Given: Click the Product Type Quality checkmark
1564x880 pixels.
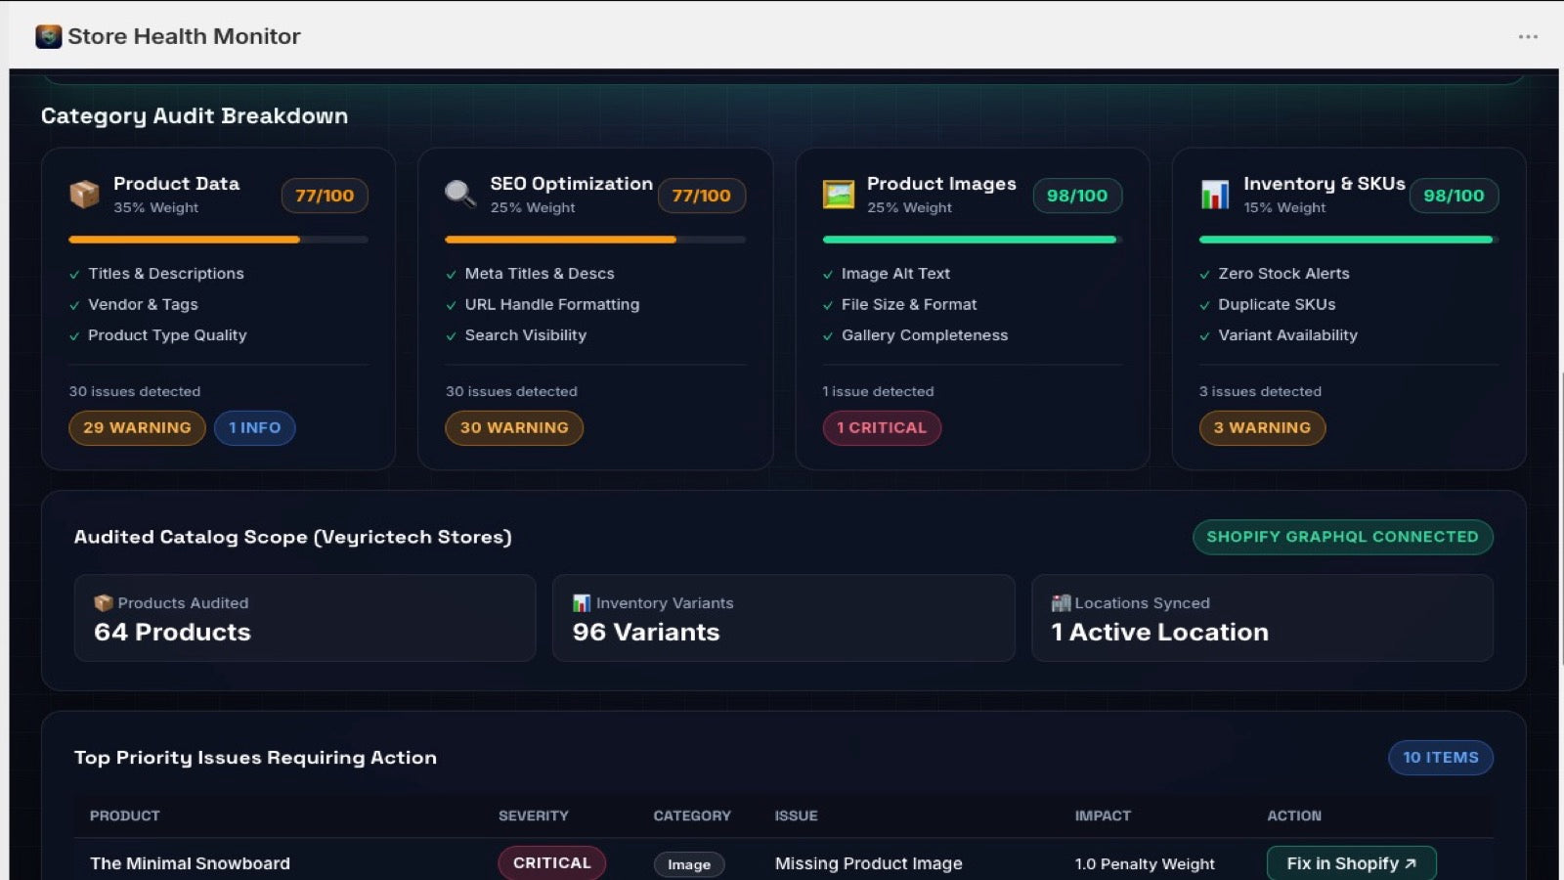Looking at the screenshot, I should pos(74,336).
